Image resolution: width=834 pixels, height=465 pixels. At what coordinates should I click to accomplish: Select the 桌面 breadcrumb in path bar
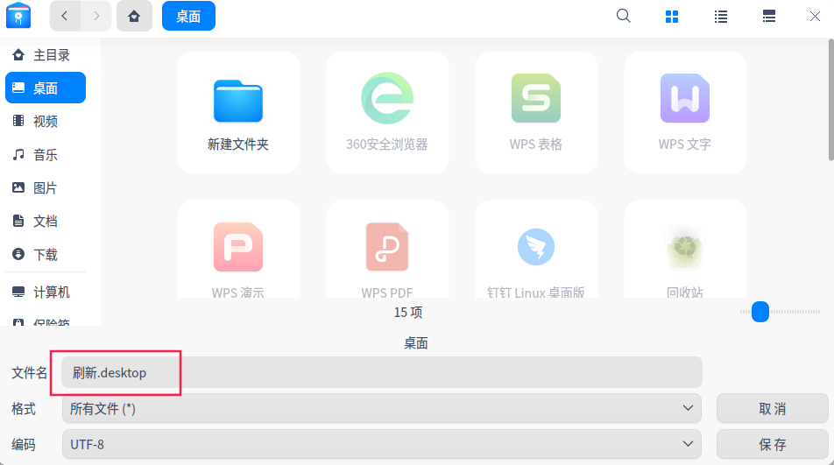tap(188, 16)
